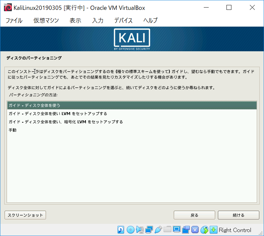The height and width of the screenshot is (236, 264).
Task: Click the mouse integration status icon
Action: point(204,230)
